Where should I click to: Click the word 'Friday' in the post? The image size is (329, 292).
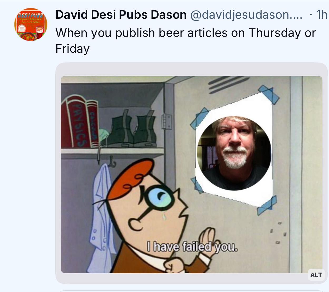pos(72,49)
